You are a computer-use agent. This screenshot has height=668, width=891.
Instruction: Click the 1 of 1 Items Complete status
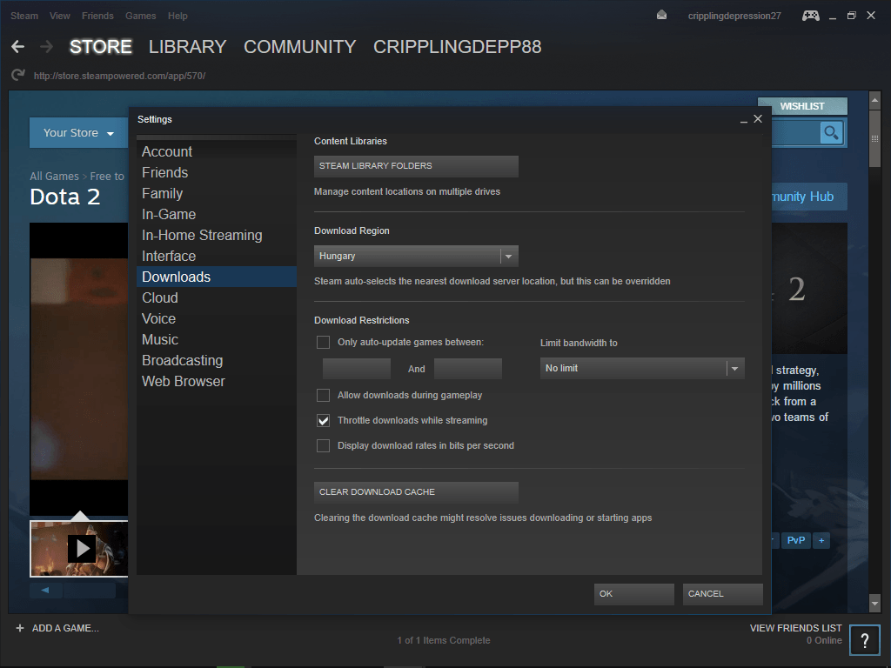[x=443, y=640]
